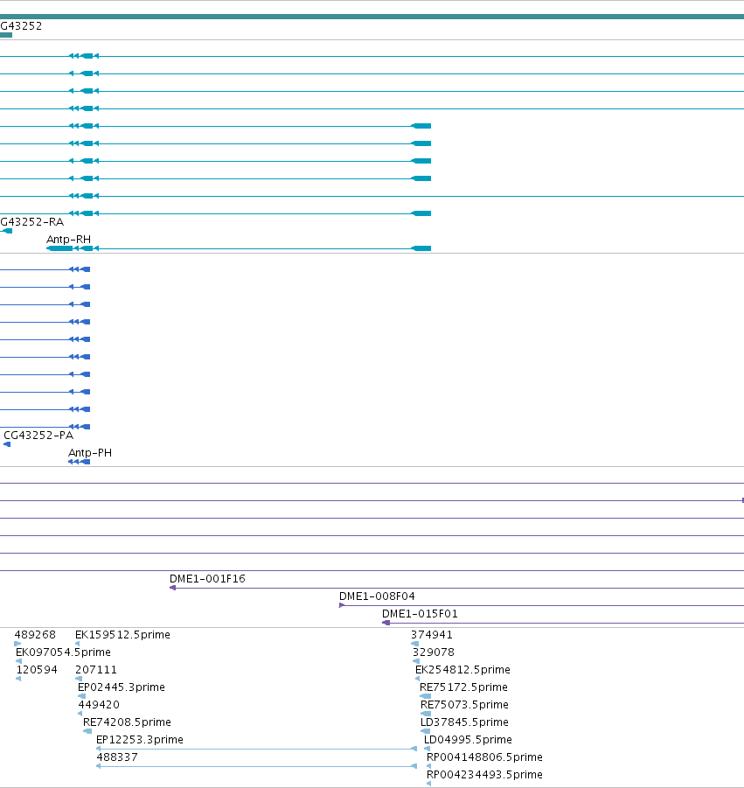Click the RP004234493.5prime label
Screen dimensions: 744x788
point(485,775)
